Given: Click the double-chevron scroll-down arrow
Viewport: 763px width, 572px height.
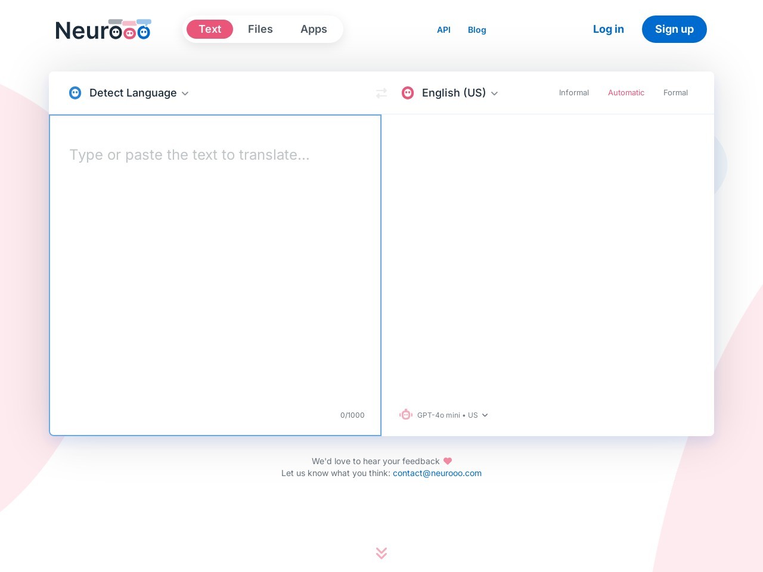Looking at the screenshot, I should (381, 553).
